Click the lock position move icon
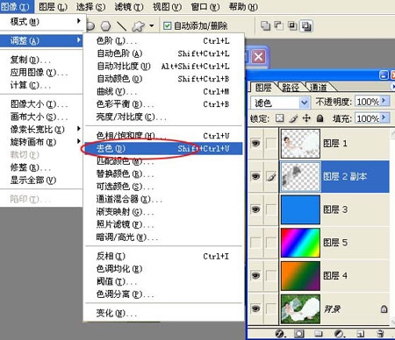The width and height of the screenshot is (395, 340). pyautogui.click(x=306, y=118)
